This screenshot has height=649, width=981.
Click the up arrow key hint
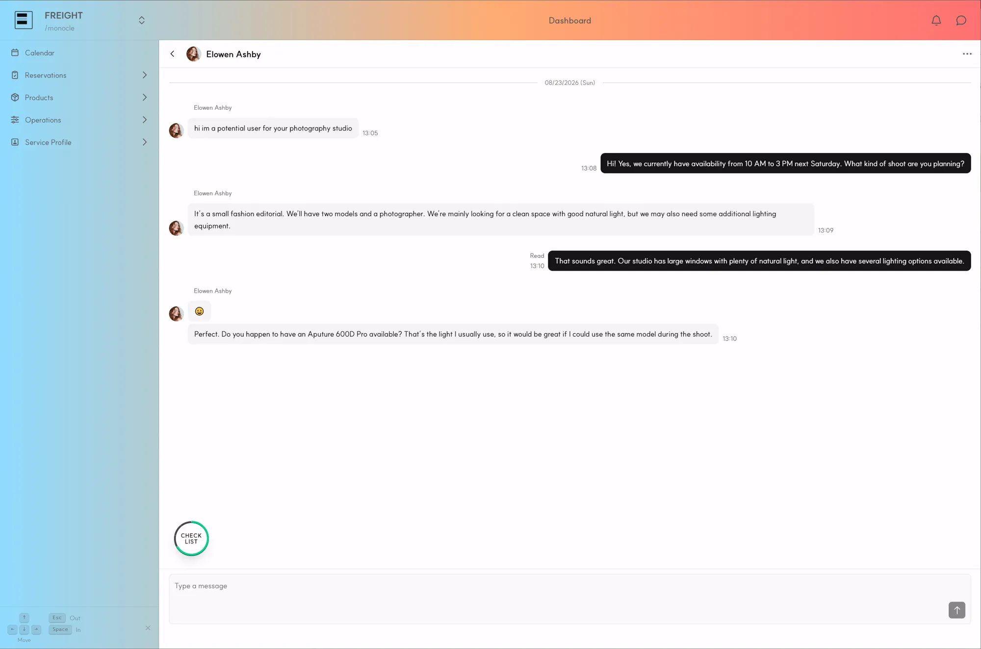point(24,618)
